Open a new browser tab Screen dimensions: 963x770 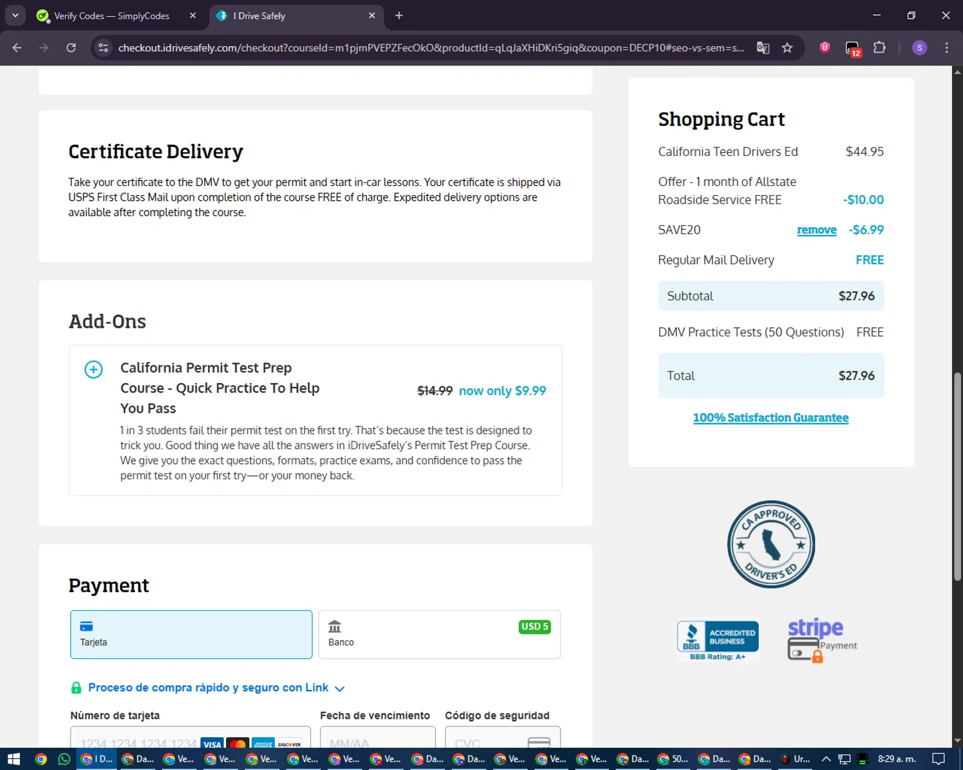pos(399,16)
